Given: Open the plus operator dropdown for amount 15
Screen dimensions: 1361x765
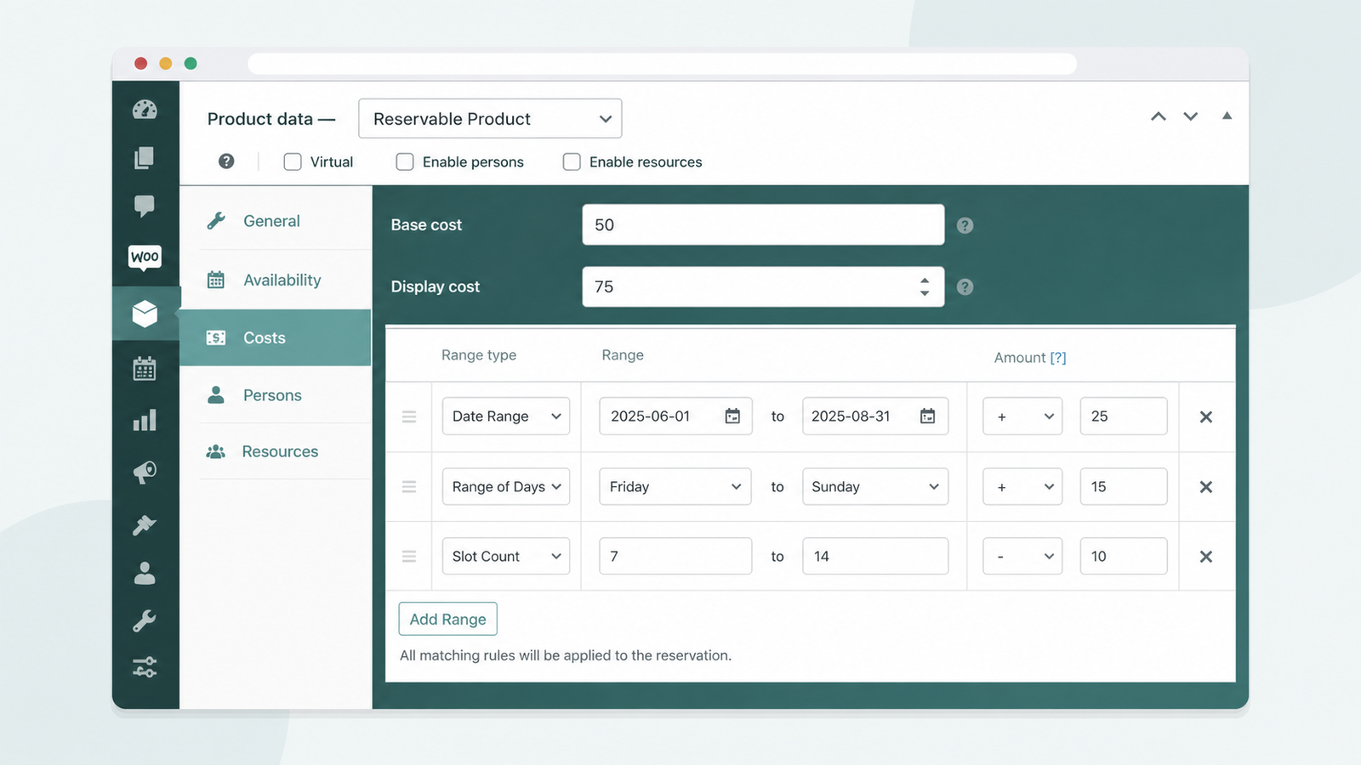Looking at the screenshot, I should [1022, 487].
